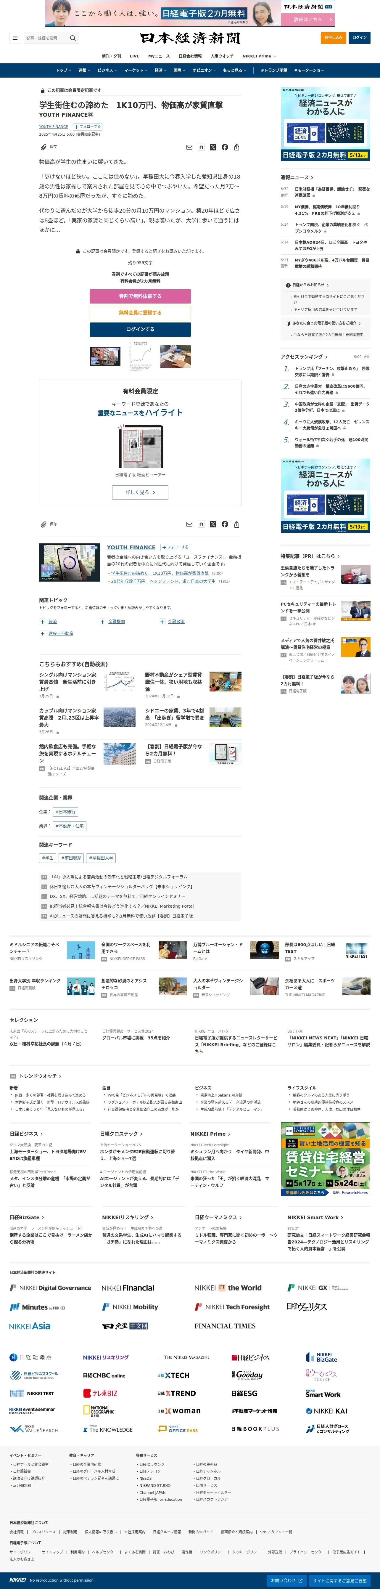Expand the もっと見る navigation dropdown
The width and height of the screenshot is (380, 1589).
click(x=234, y=70)
